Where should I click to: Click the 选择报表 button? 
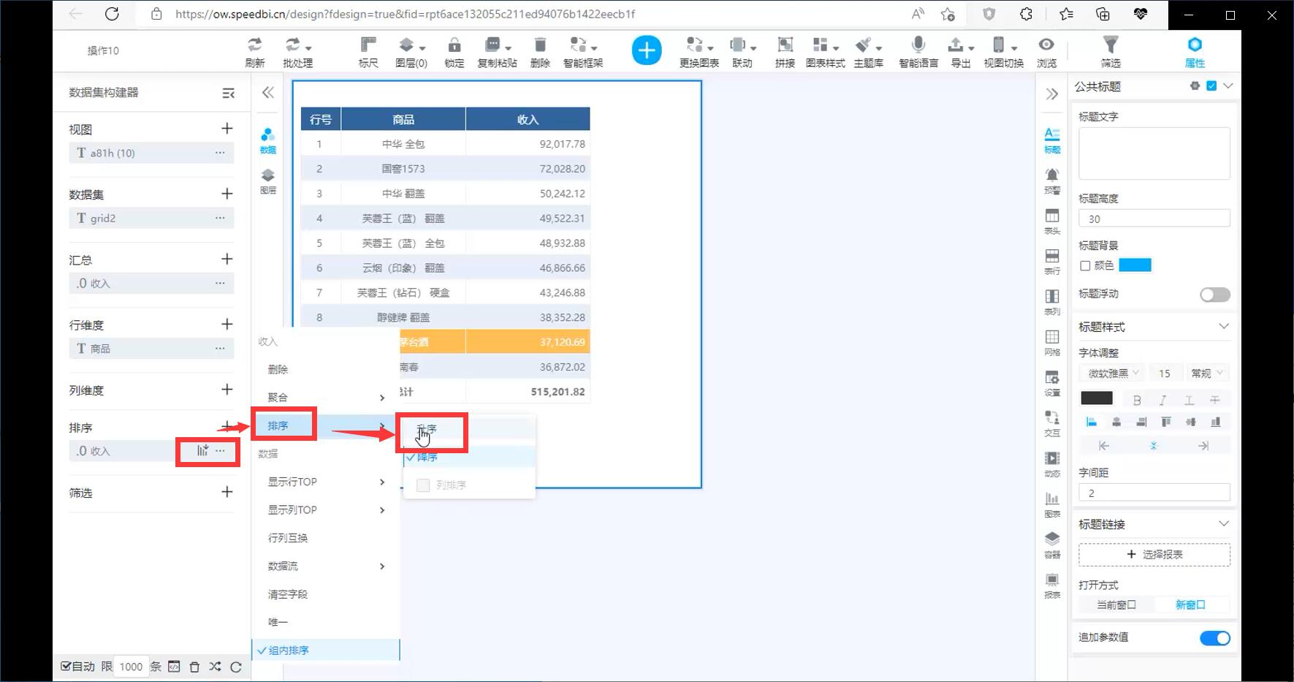tap(1154, 555)
